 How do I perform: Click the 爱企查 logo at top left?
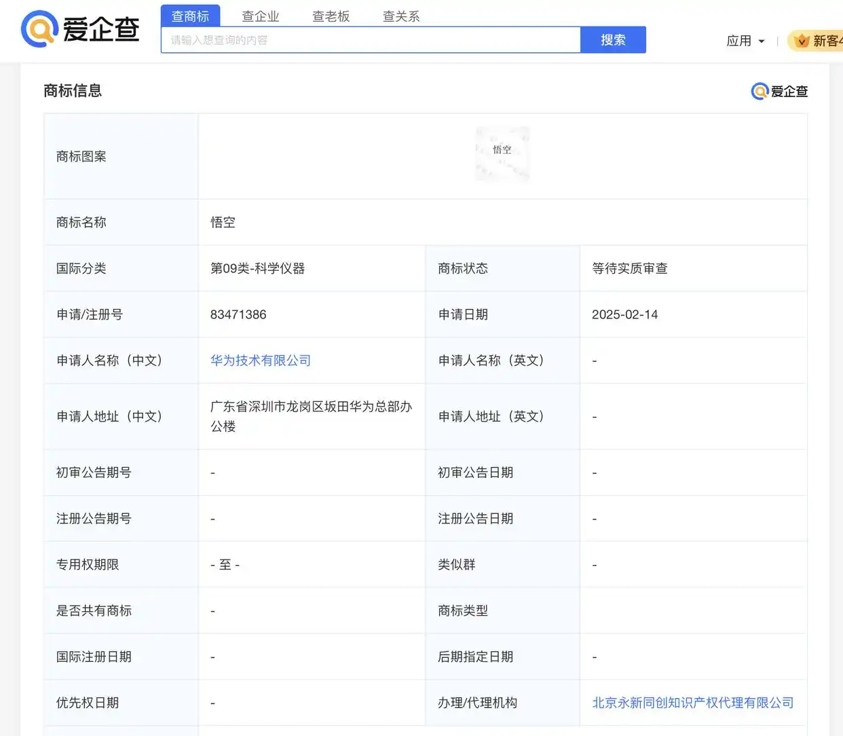(80, 29)
